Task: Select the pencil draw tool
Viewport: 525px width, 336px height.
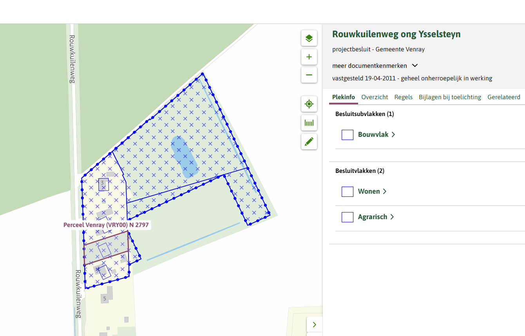Action: point(309,142)
